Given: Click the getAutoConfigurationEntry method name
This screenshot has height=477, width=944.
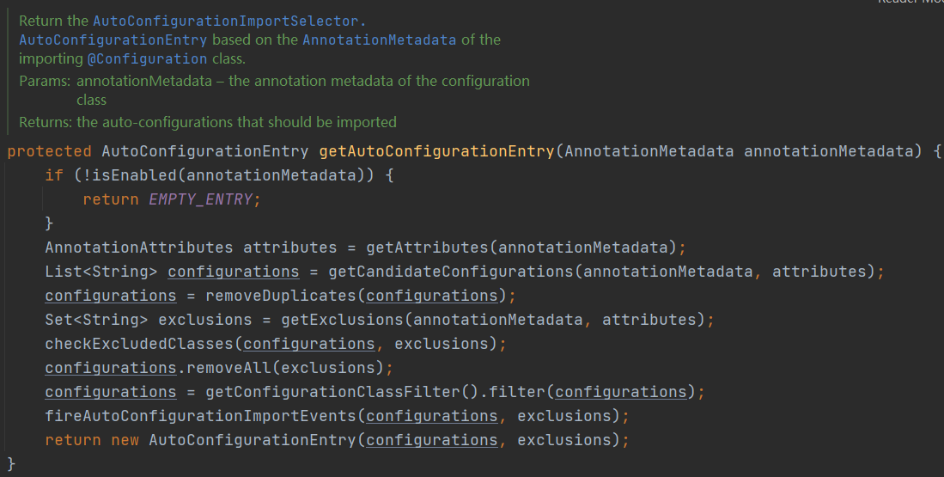Looking at the screenshot, I should 436,151.
